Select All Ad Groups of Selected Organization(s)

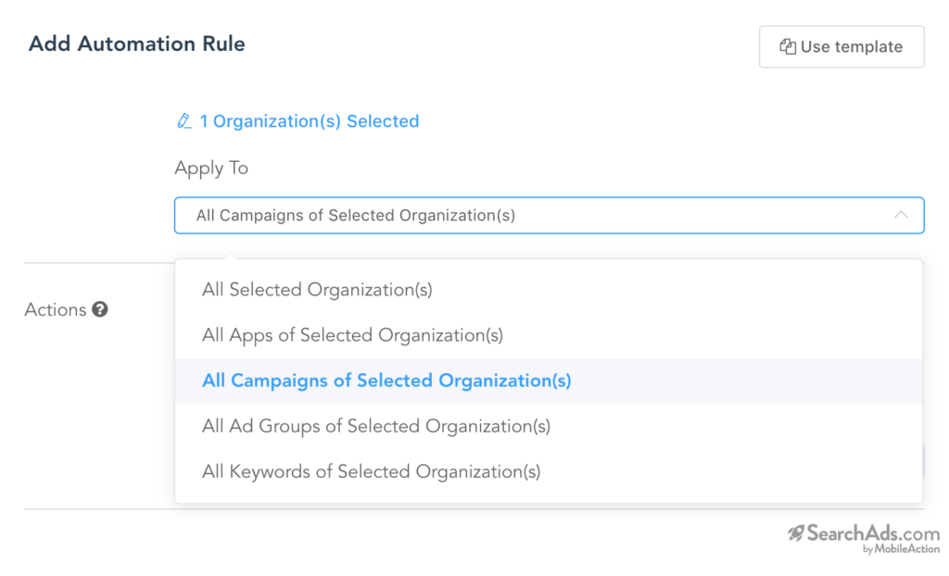click(x=376, y=426)
